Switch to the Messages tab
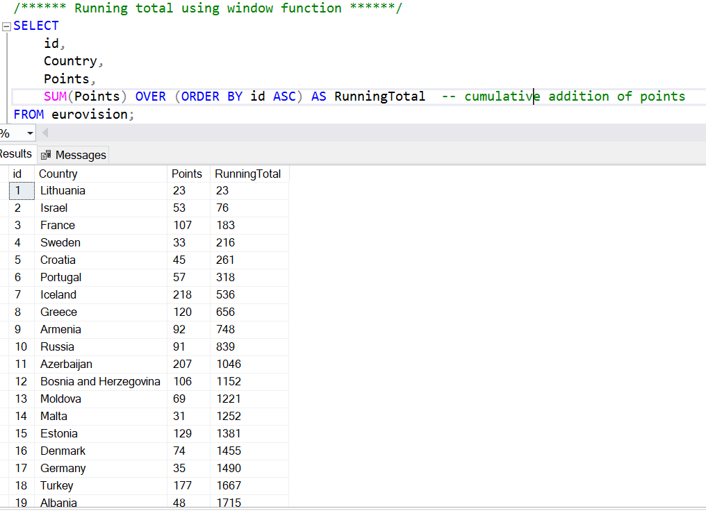This screenshot has height=511, width=706. pos(80,154)
